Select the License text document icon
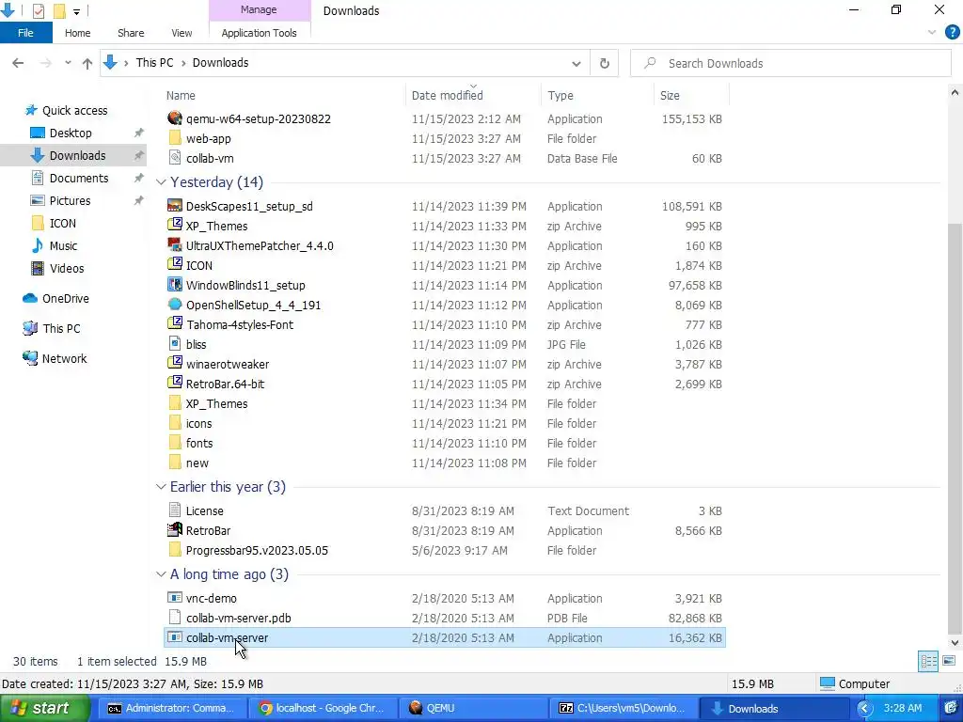Screen dimensions: 963x722 tap(175, 510)
